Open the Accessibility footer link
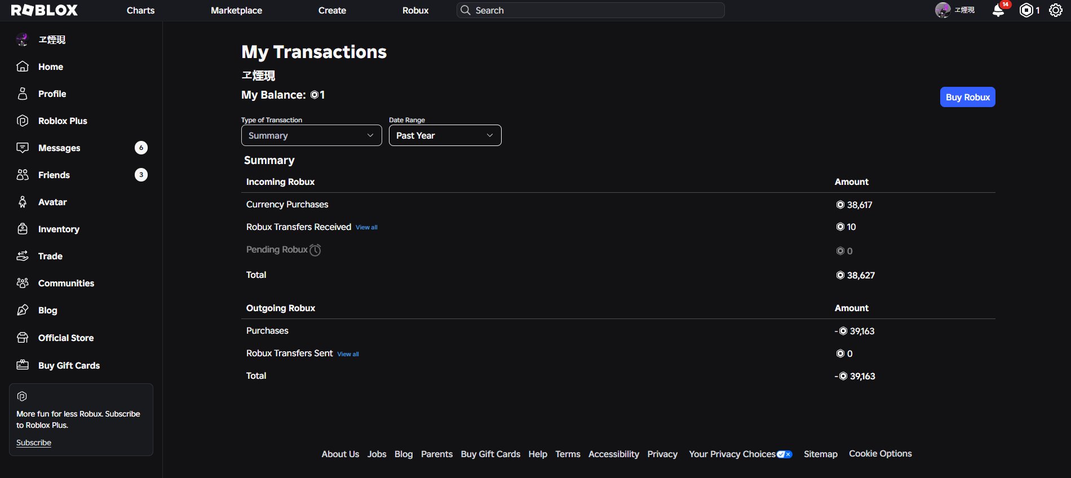 pos(614,454)
